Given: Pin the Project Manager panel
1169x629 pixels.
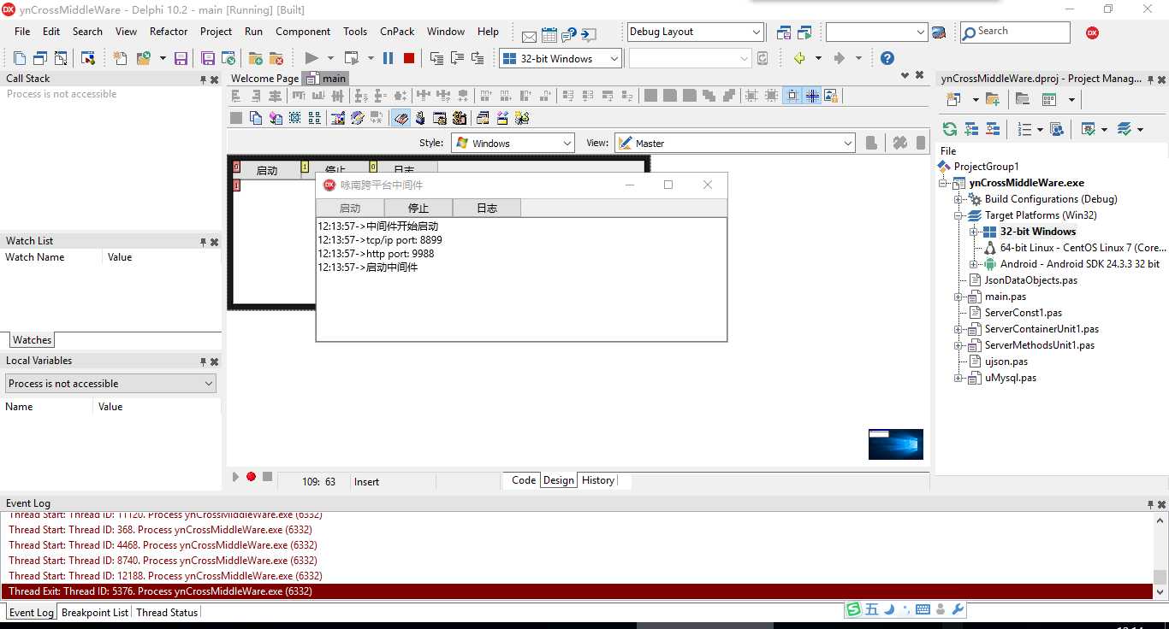Looking at the screenshot, I should point(1150,79).
